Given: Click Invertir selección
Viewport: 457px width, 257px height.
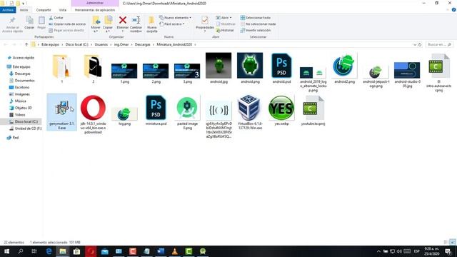Looking at the screenshot, I should pos(256,30).
